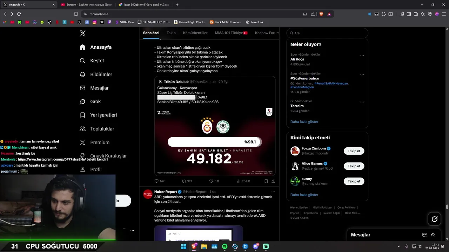Switch to Burzum Back to the shadows tab

coord(86,5)
